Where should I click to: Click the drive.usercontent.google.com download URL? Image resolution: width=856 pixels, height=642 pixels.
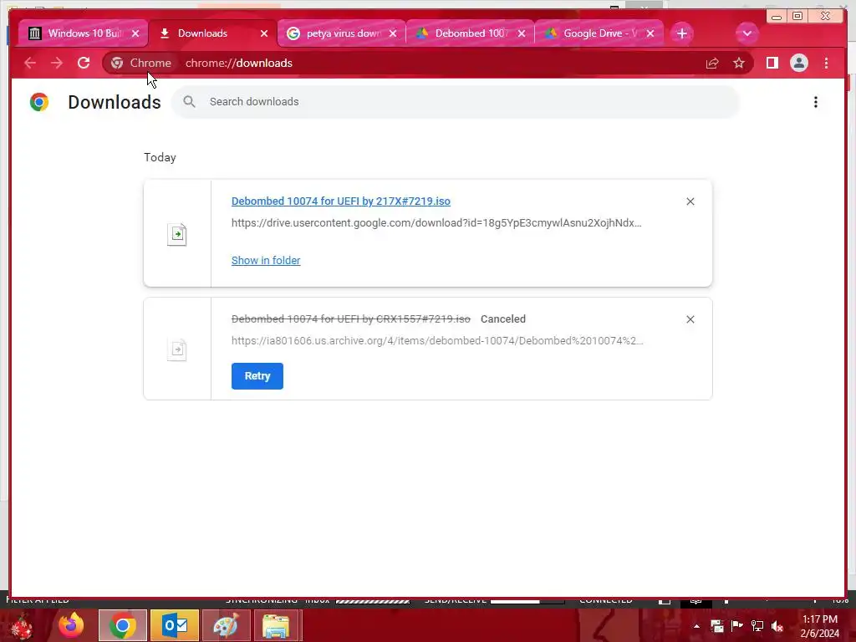tap(436, 222)
